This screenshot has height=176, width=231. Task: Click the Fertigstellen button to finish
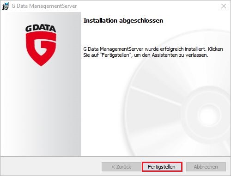coord(162,167)
